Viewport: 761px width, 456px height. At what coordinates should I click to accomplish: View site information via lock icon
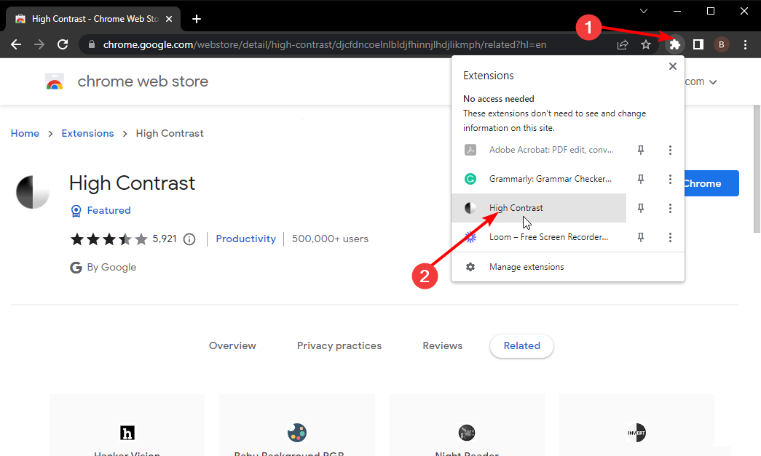pos(91,44)
